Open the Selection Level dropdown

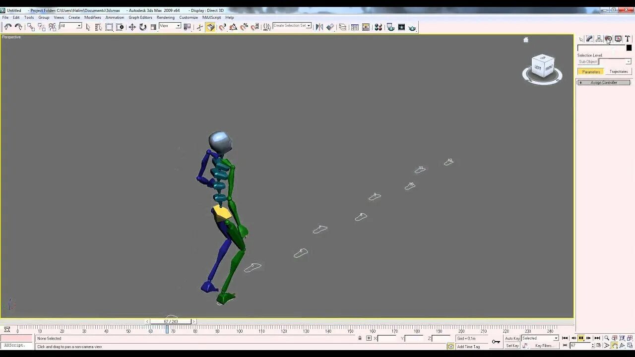615,61
